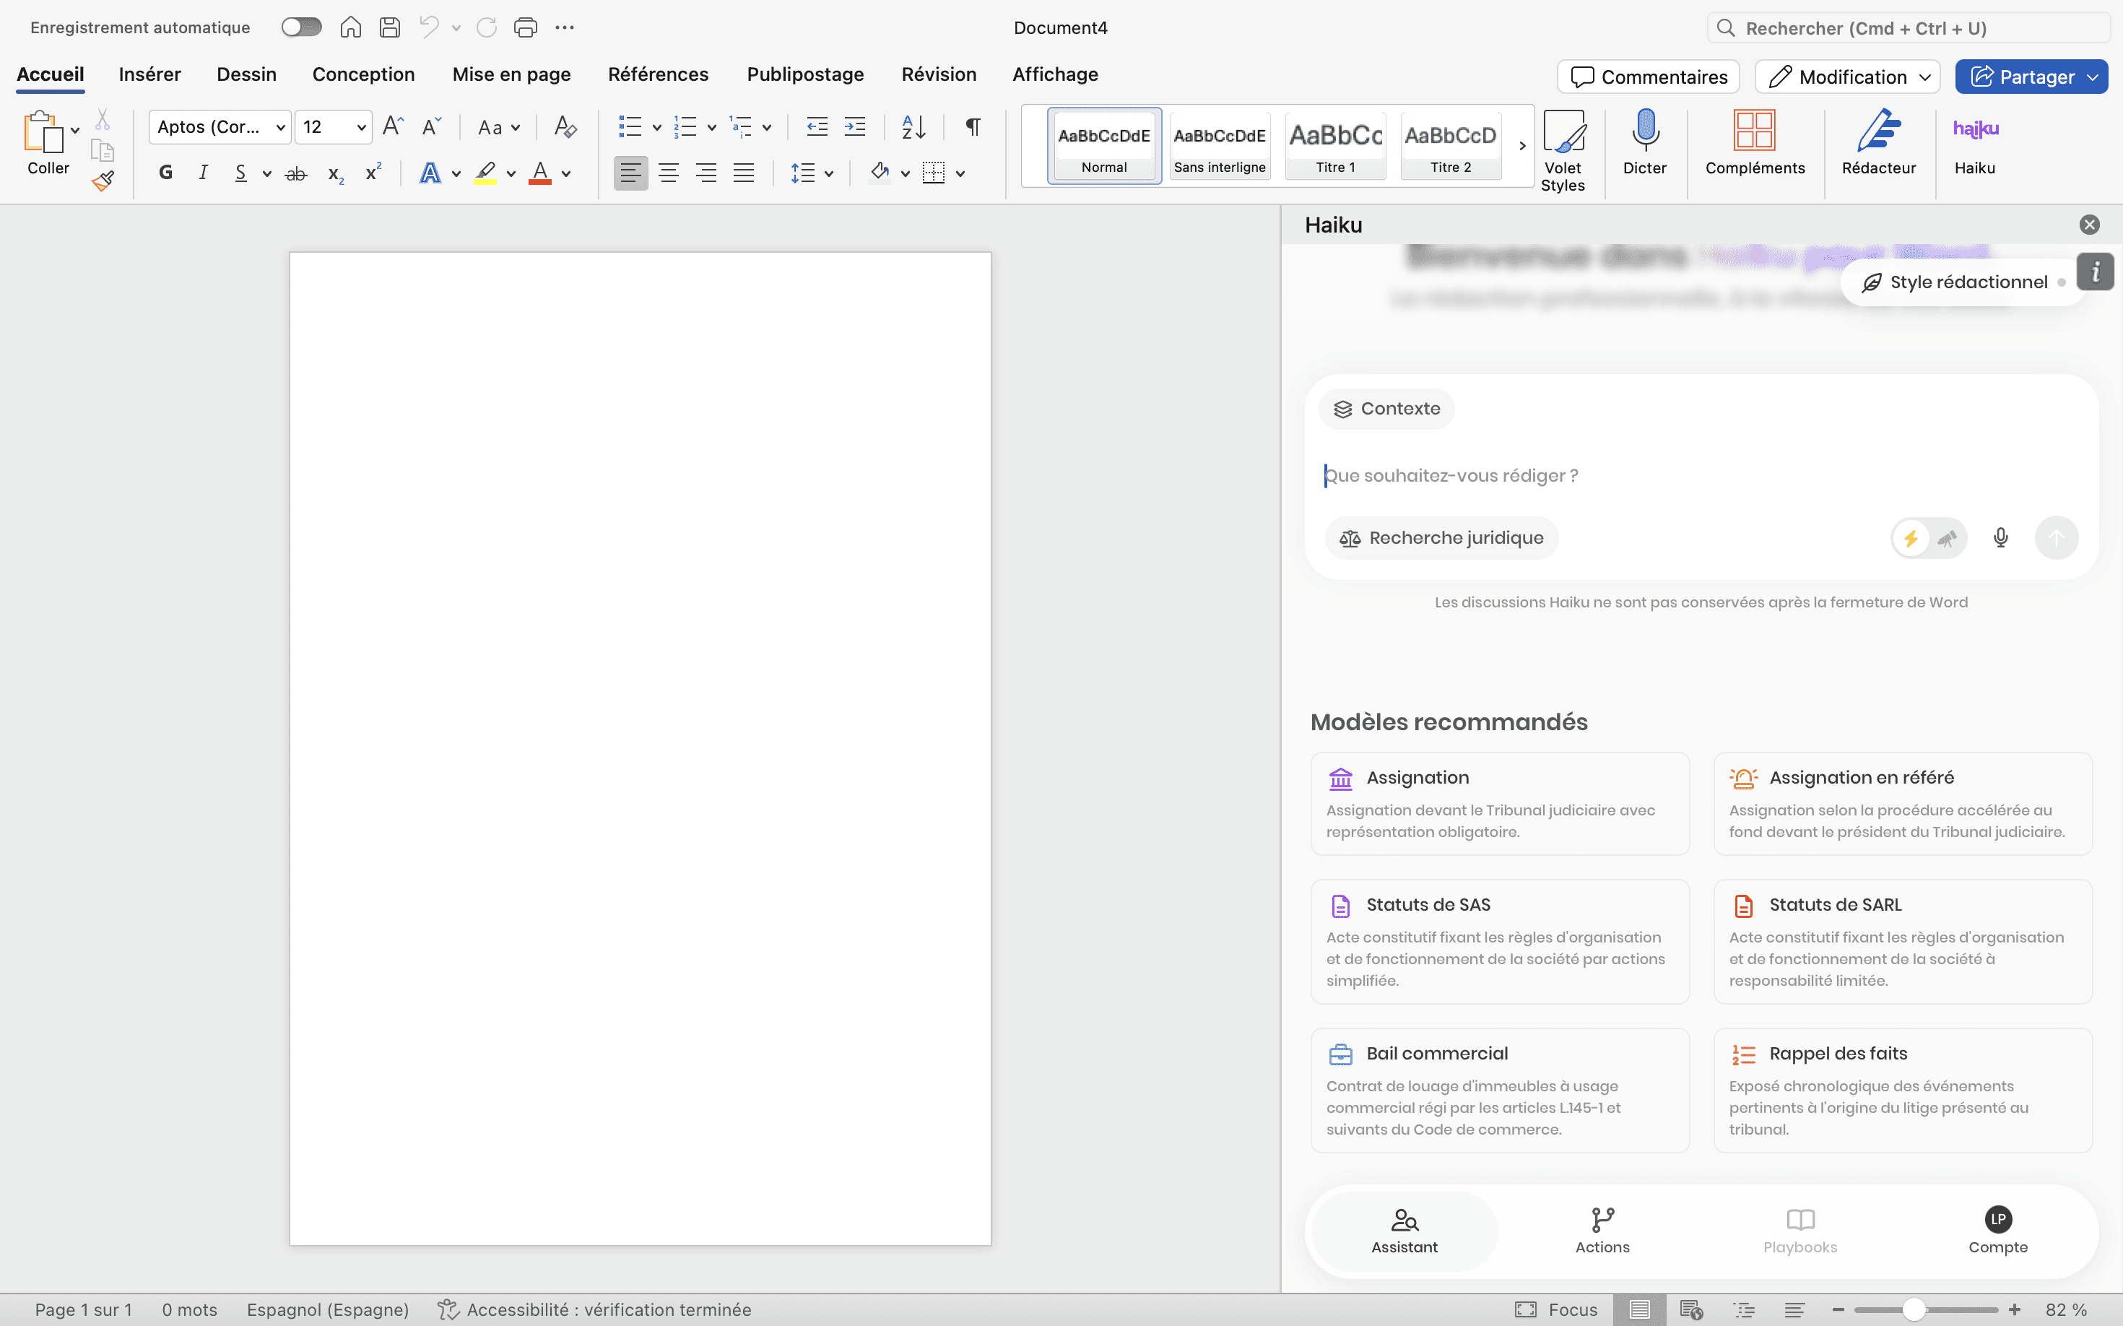The width and height of the screenshot is (2123, 1326).
Task: Toggle Enregistrement automatique switch
Action: tap(301, 27)
